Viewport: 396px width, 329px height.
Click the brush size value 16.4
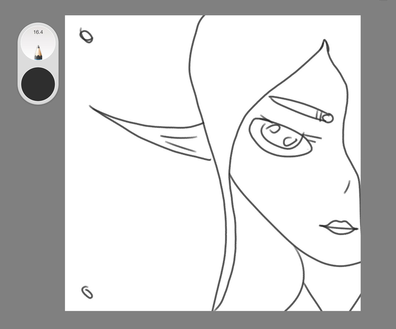pyautogui.click(x=38, y=32)
